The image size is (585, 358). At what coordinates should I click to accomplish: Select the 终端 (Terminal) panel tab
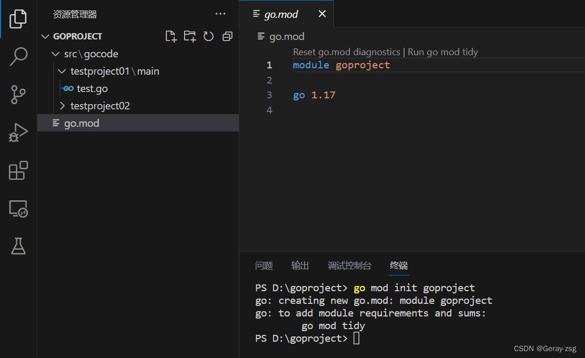(399, 265)
